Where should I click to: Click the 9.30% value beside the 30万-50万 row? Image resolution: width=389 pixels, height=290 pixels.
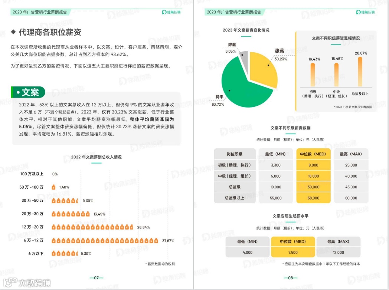pyautogui.click(x=88, y=201)
